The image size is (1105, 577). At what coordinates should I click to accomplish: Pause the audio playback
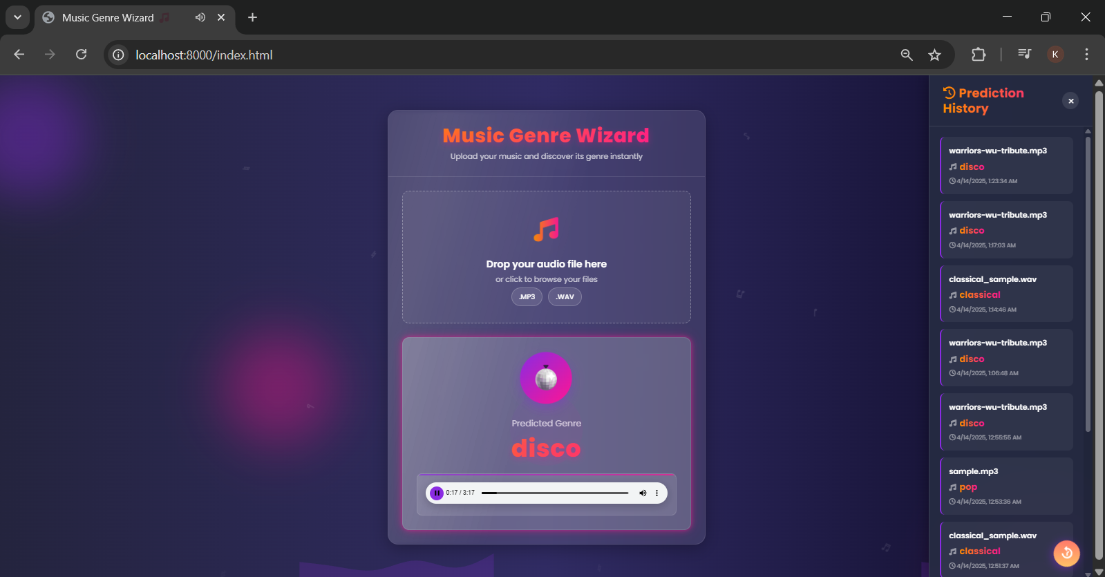pyautogui.click(x=437, y=493)
